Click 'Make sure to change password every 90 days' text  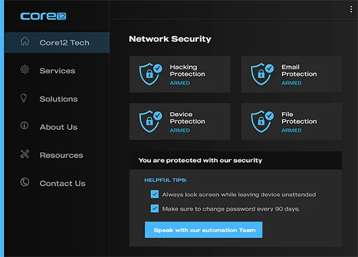(231, 209)
